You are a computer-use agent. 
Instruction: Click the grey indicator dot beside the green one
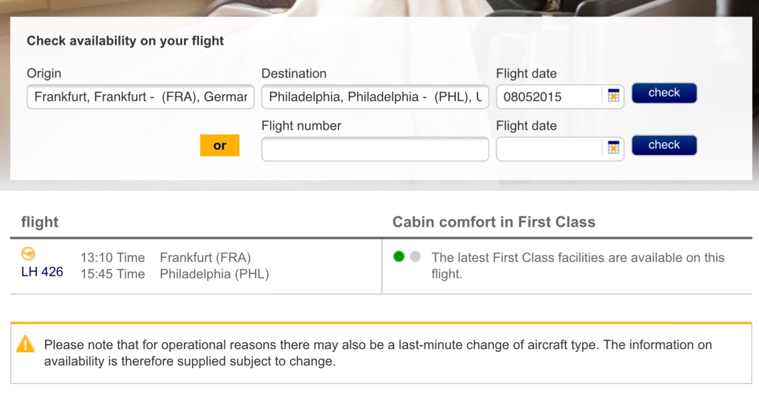414,257
